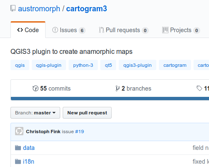Click the Projects counter badge 0
Viewport: 209px width, 167px height.
pyautogui.click(x=196, y=30)
